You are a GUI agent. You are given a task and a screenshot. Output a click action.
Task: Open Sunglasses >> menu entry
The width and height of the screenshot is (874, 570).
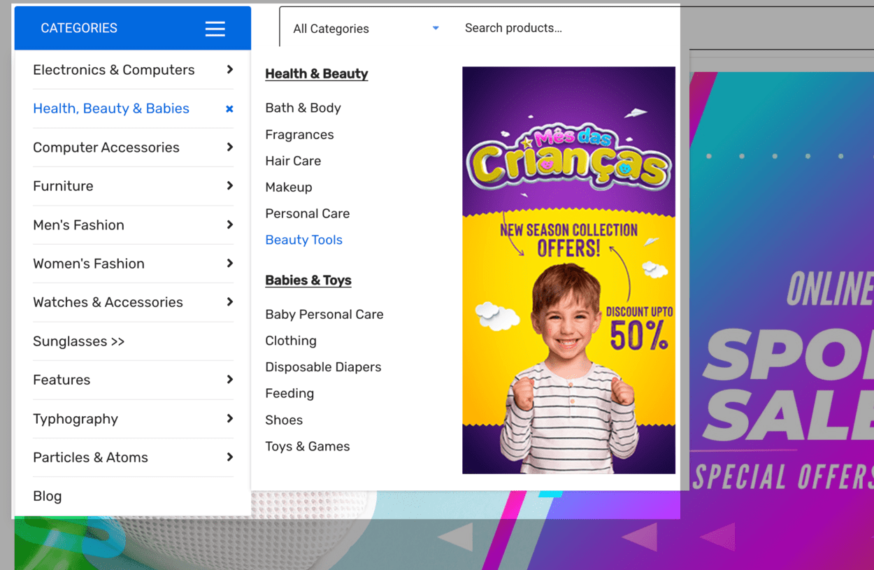[x=79, y=341]
